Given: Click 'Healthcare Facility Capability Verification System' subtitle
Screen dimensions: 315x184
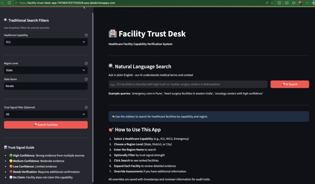Looking at the screenshot, I should pyautogui.click(x=140, y=44).
